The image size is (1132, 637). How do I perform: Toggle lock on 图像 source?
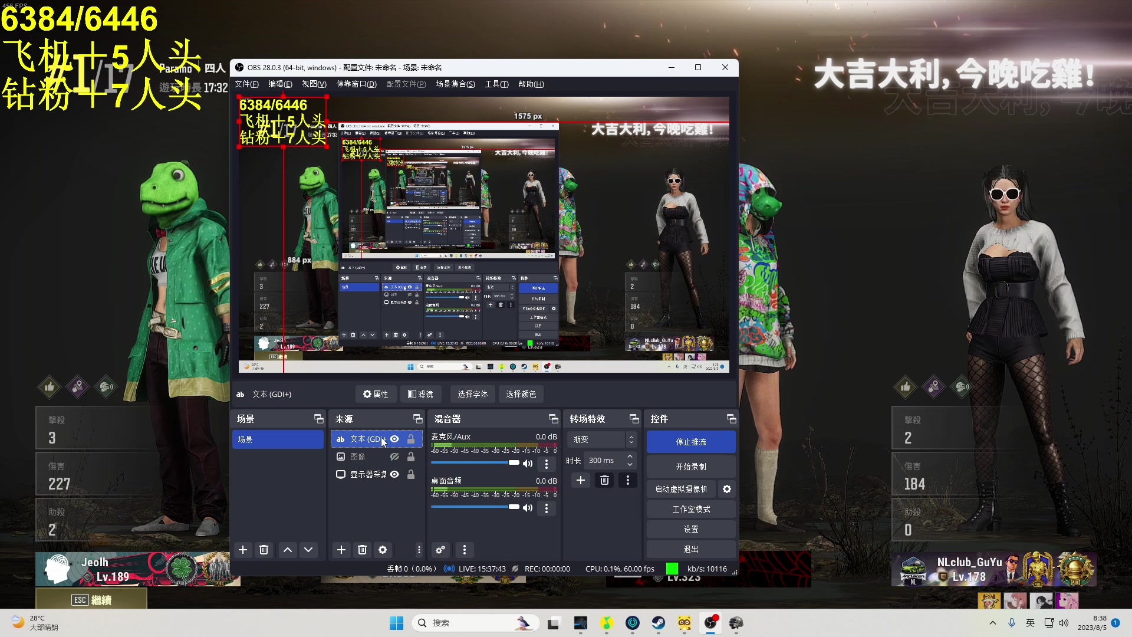(x=411, y=457)
